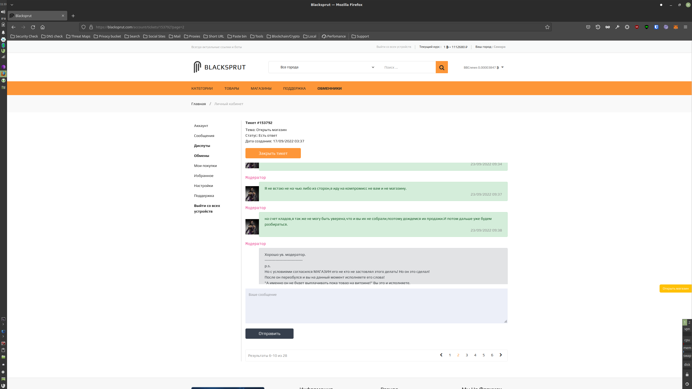Open the DNS check bookmarks folder
Viewport: 692px width, 389px height.
pos(52,36)
